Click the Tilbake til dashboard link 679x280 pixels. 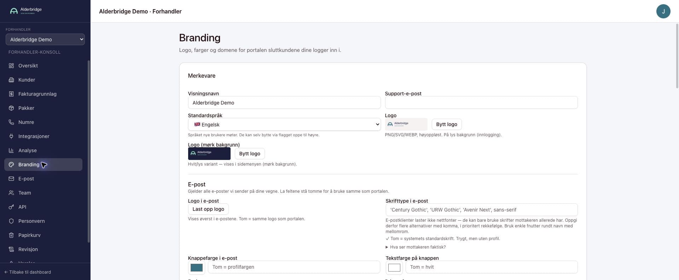click(28, 272)
